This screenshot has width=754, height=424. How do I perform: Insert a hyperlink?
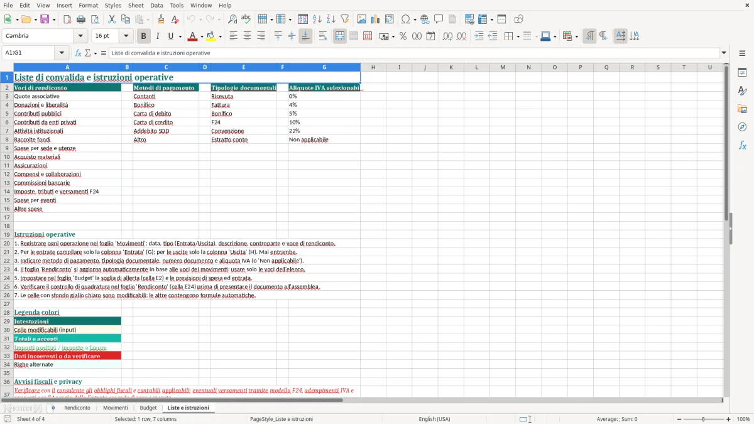[425, 19]
